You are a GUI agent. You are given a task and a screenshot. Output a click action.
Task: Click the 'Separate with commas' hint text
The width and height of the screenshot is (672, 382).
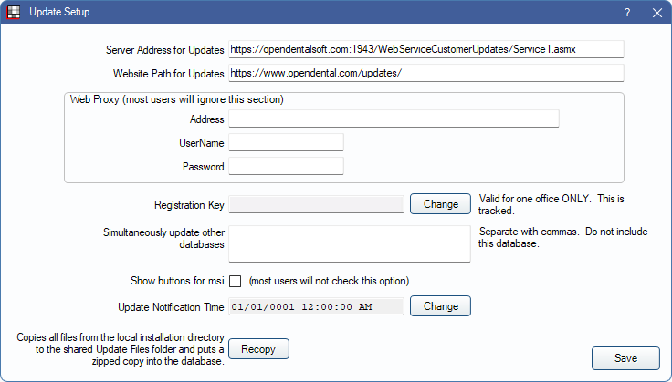562,238
